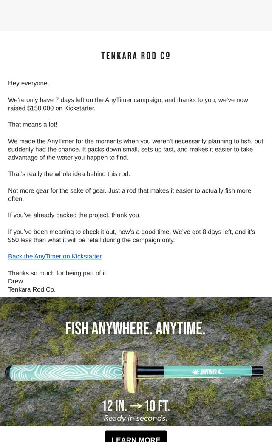Screen dimensions: 272x442
Task: Click the crescent moon icon on the rod
Action: 221,372
